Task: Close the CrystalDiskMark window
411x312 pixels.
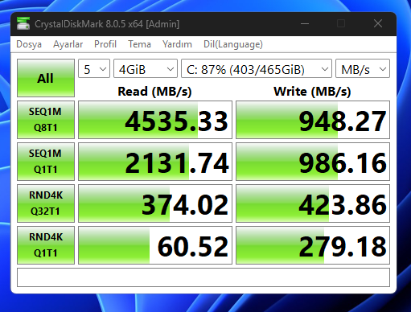Action: 378,23
